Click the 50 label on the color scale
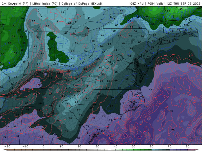202x151 pixels. click(134, 146)
